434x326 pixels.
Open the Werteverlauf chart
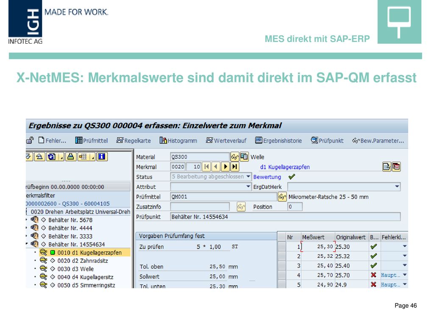coord(226,141)
